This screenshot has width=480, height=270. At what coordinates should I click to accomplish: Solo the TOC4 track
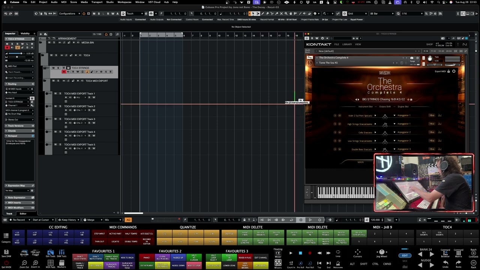(x=56, y=55)
